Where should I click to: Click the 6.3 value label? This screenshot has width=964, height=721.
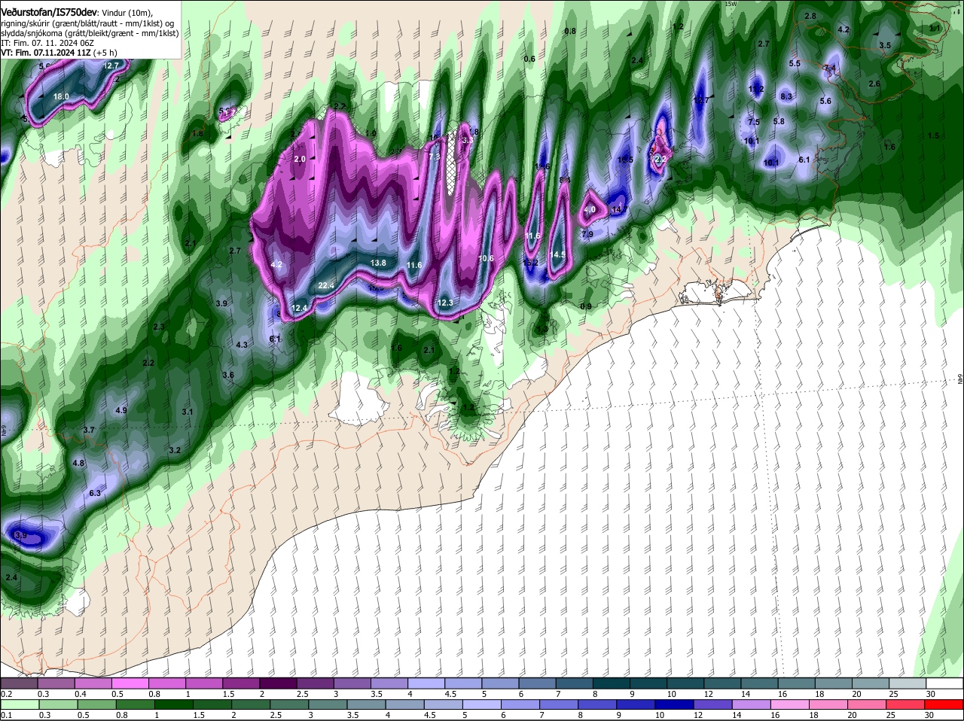[95, 493]
